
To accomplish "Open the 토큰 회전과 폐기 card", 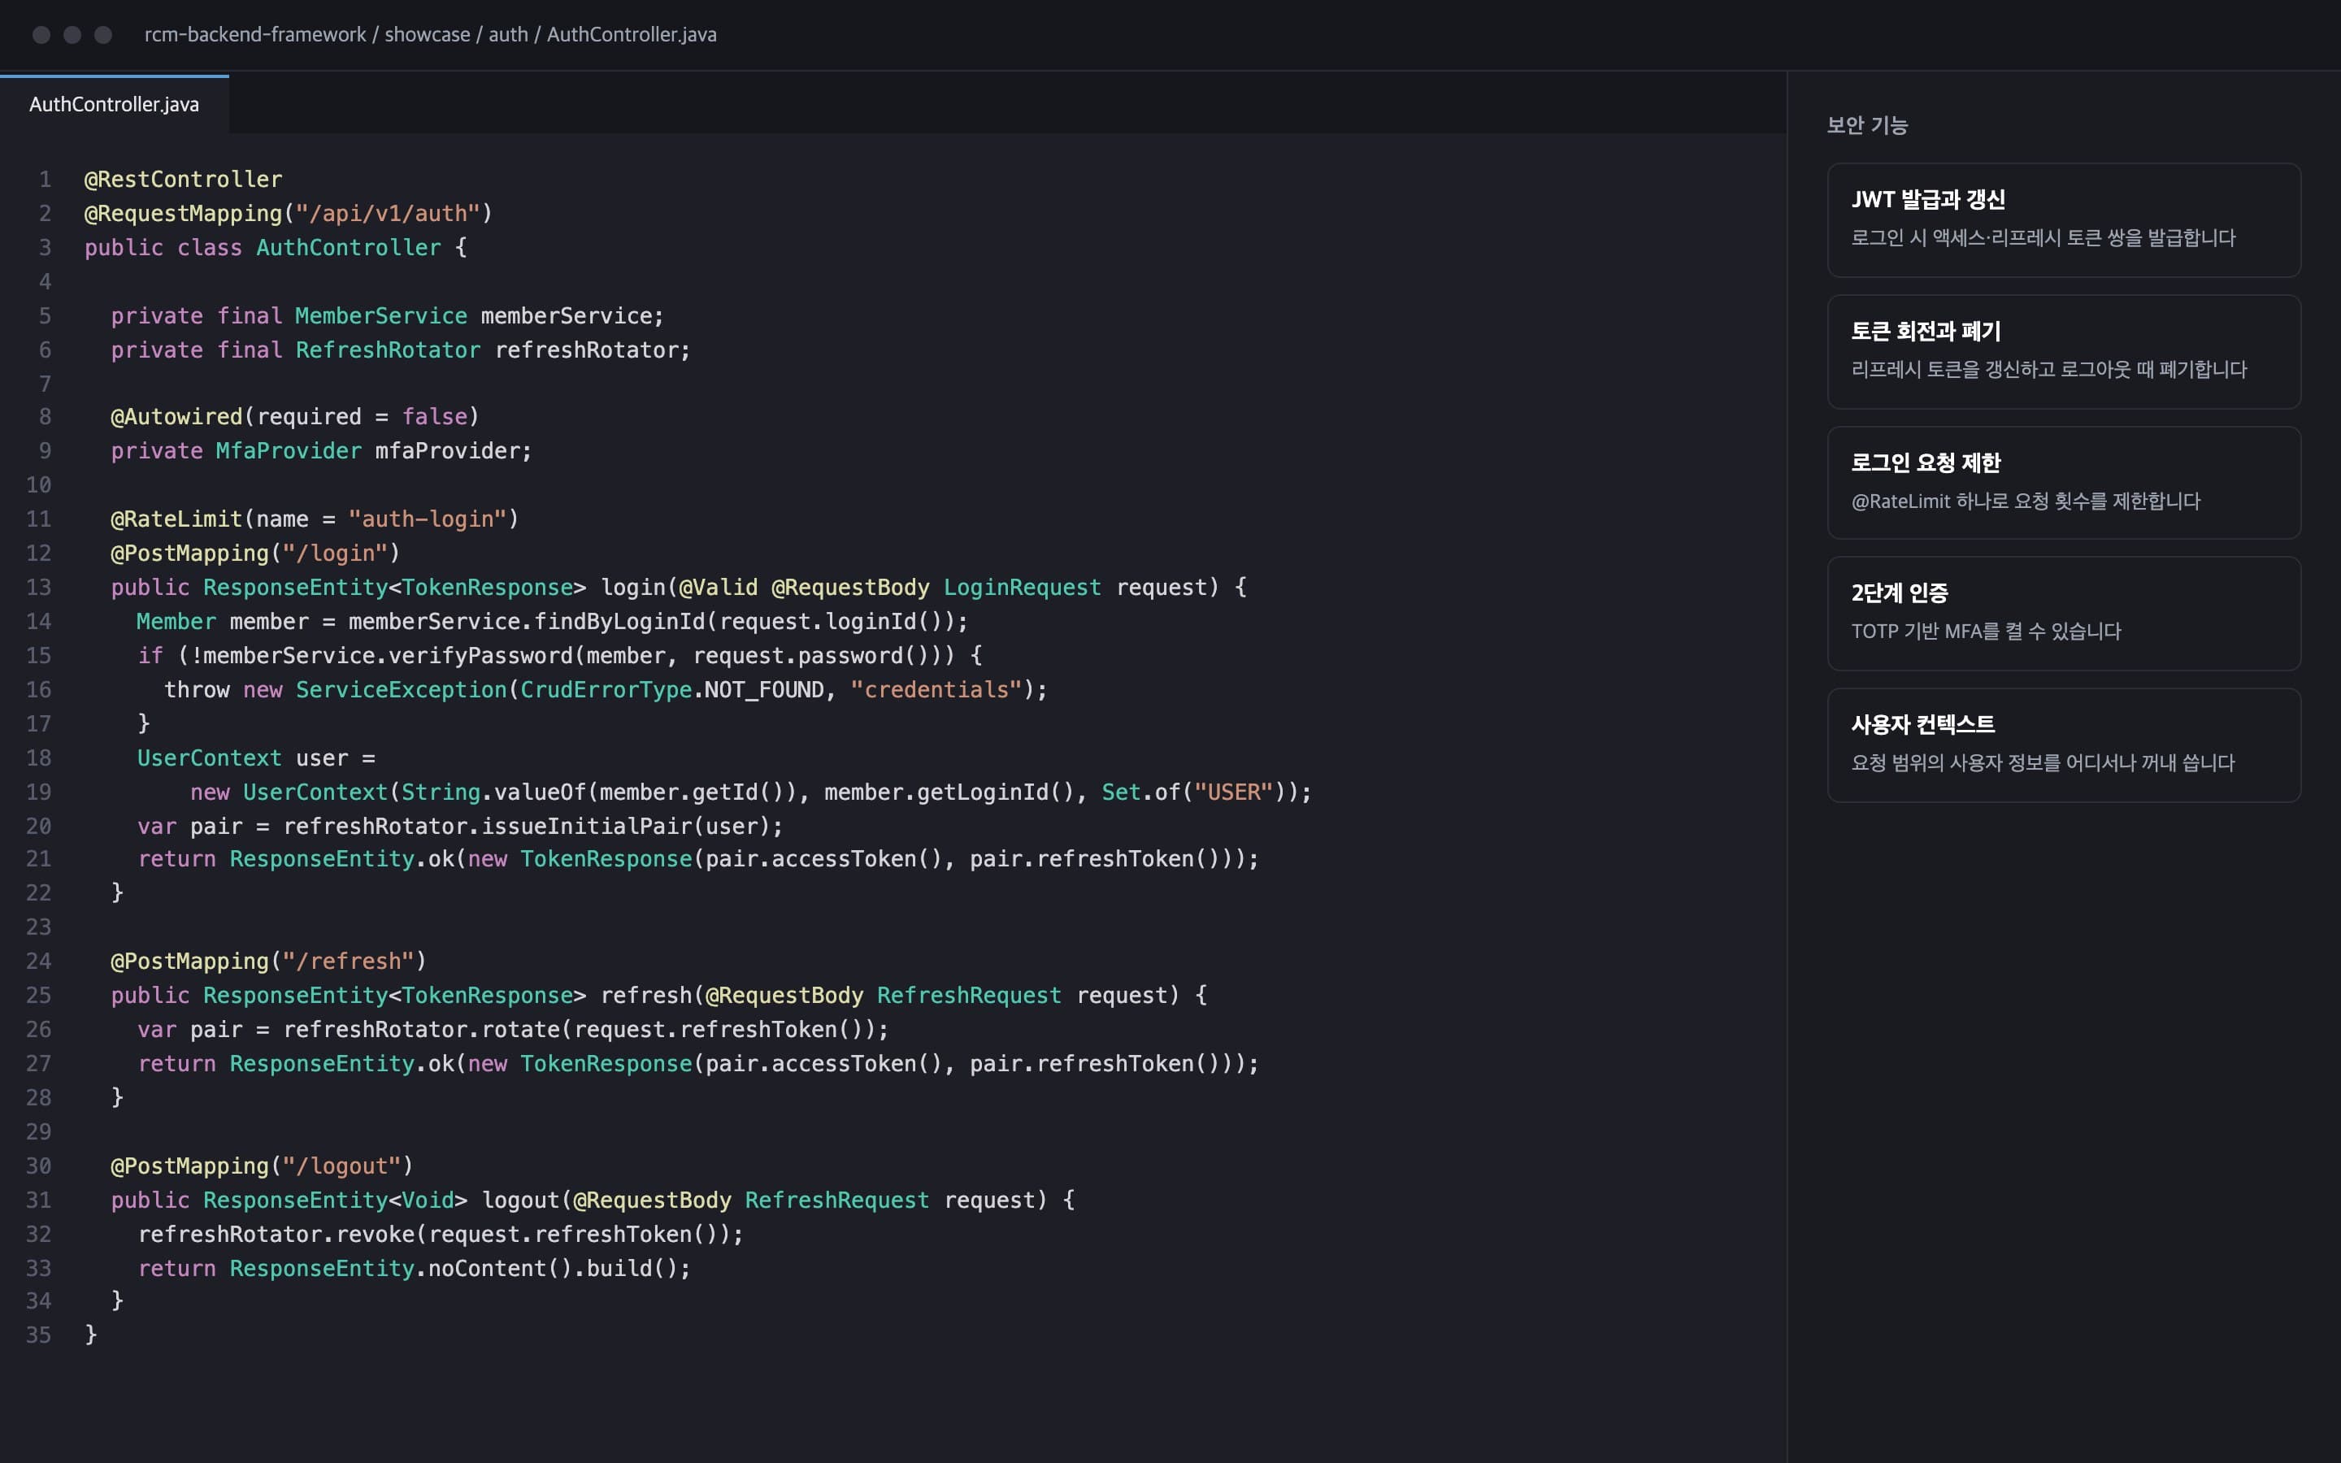I will pos(2063,351).
